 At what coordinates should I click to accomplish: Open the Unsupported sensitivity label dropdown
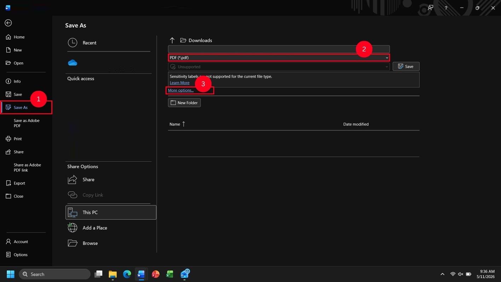pos(279,67)
